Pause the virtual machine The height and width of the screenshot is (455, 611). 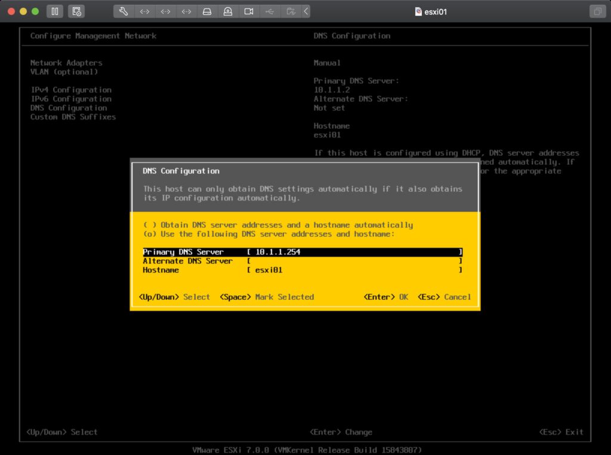(55, 11)
